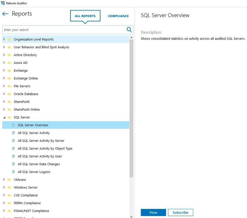
Task: Click the VMware folder icon
Action: click(9, 179)
